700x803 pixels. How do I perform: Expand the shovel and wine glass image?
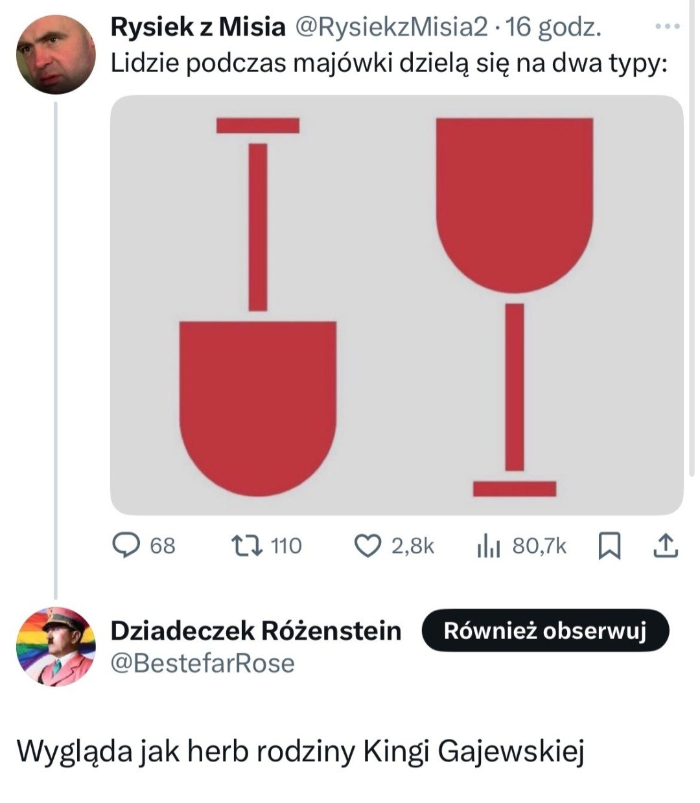click(x=397, y=305)
